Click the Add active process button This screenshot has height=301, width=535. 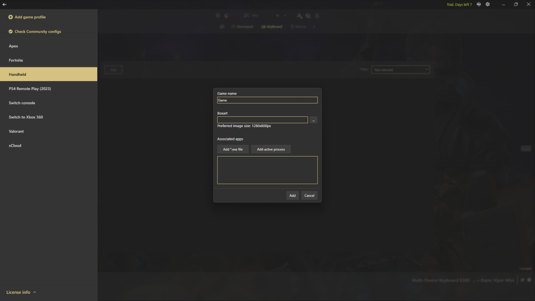pos(271,149)
